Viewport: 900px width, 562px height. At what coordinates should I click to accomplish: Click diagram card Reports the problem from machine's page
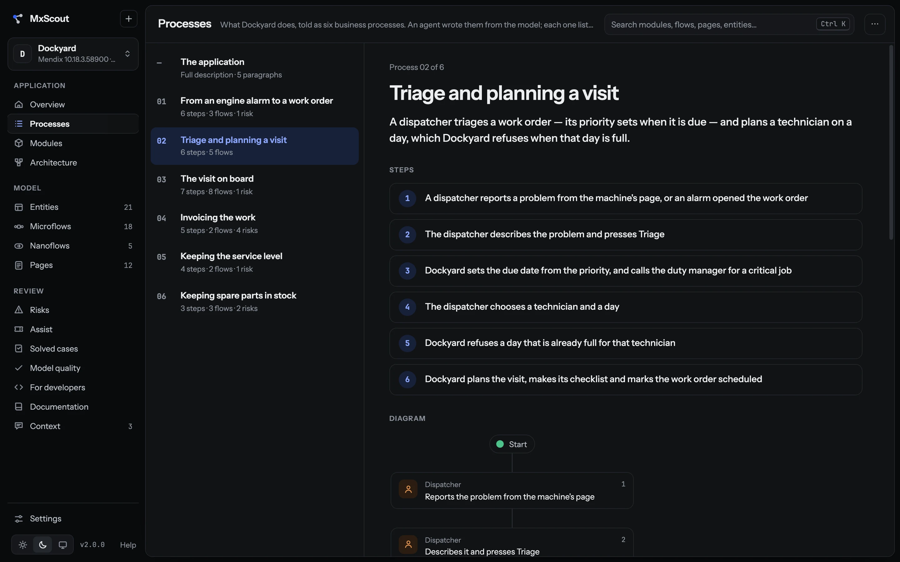pyautogui.click(x=512, y=491)
